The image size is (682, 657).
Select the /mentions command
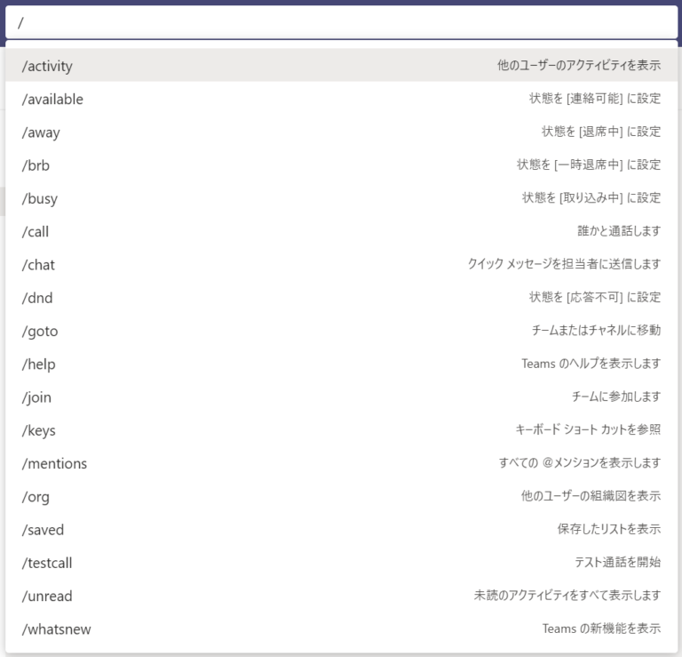click(54, 463)
